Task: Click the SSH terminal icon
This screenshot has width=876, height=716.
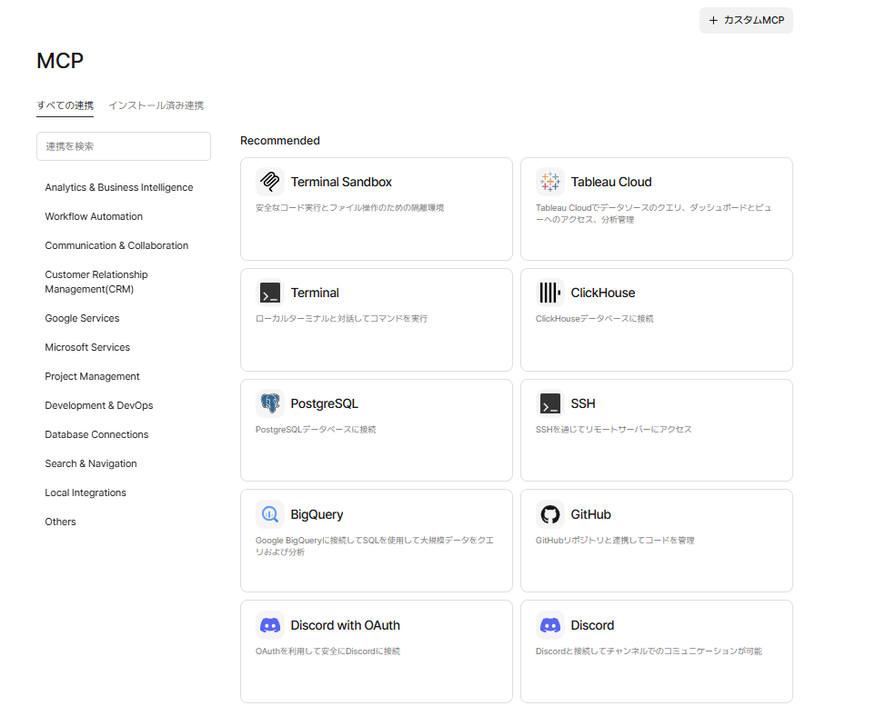Action: pyautogui.click(x=549, y=403)
